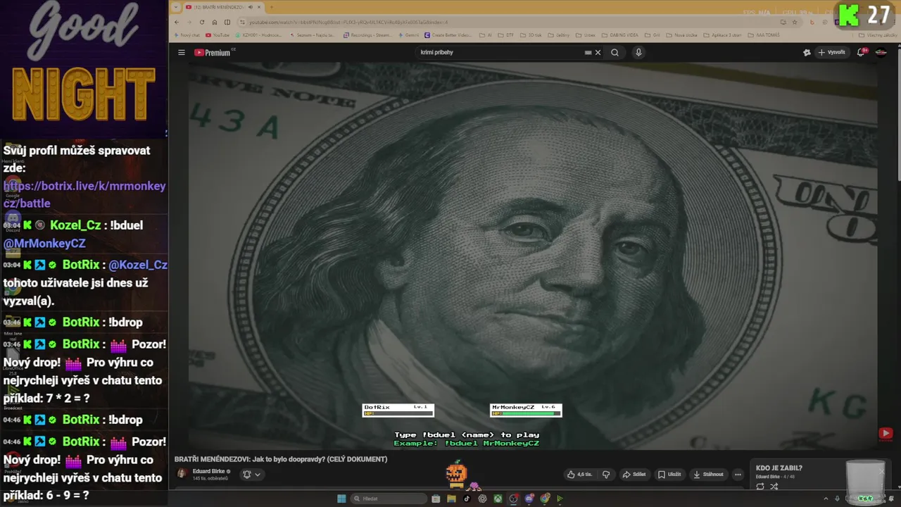Open the Nová složka bookmark folder
The height and width of the screenshot is (507, 901).
pos(683,35)
